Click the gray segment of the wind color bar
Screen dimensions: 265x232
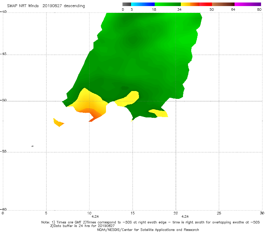click(126, 4)
